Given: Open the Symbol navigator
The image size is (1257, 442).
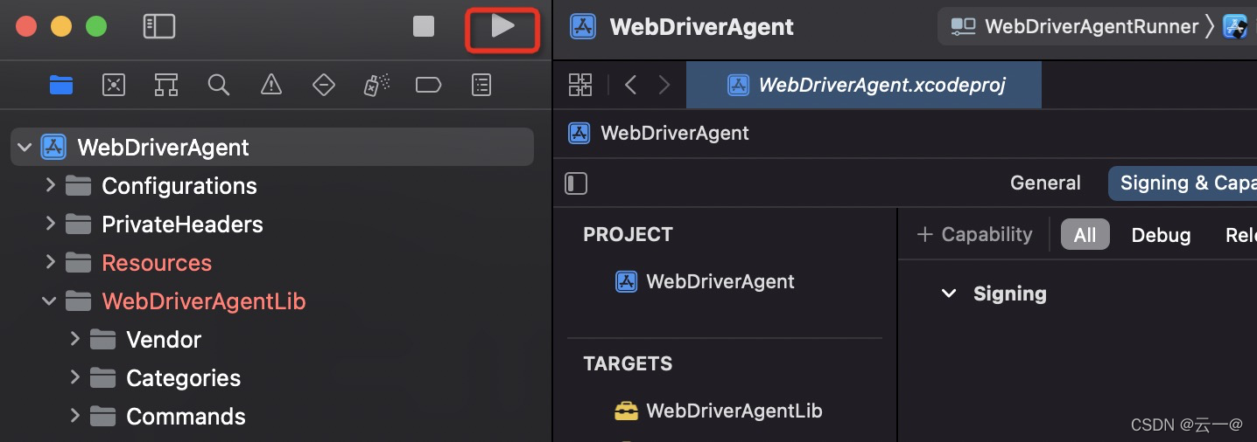Looking at the screenshot, I should (x=166, y=85).
